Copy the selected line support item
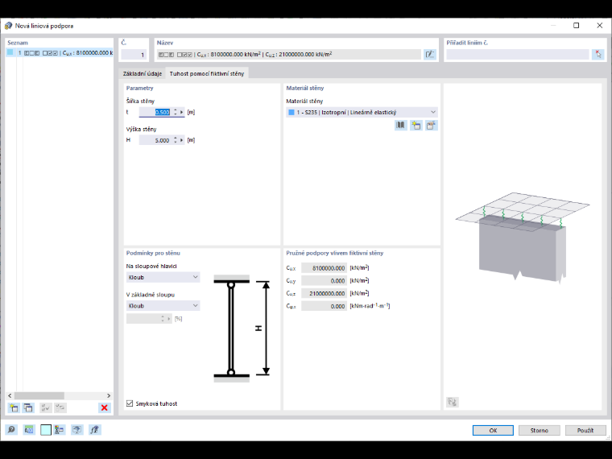This screenshot has height=459, width=612. (x=28, y=408)
